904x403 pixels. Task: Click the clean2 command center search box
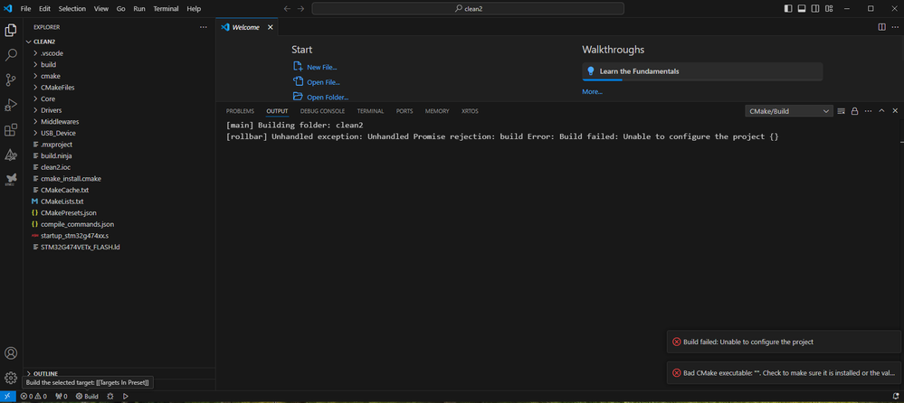tap(468, 9)
